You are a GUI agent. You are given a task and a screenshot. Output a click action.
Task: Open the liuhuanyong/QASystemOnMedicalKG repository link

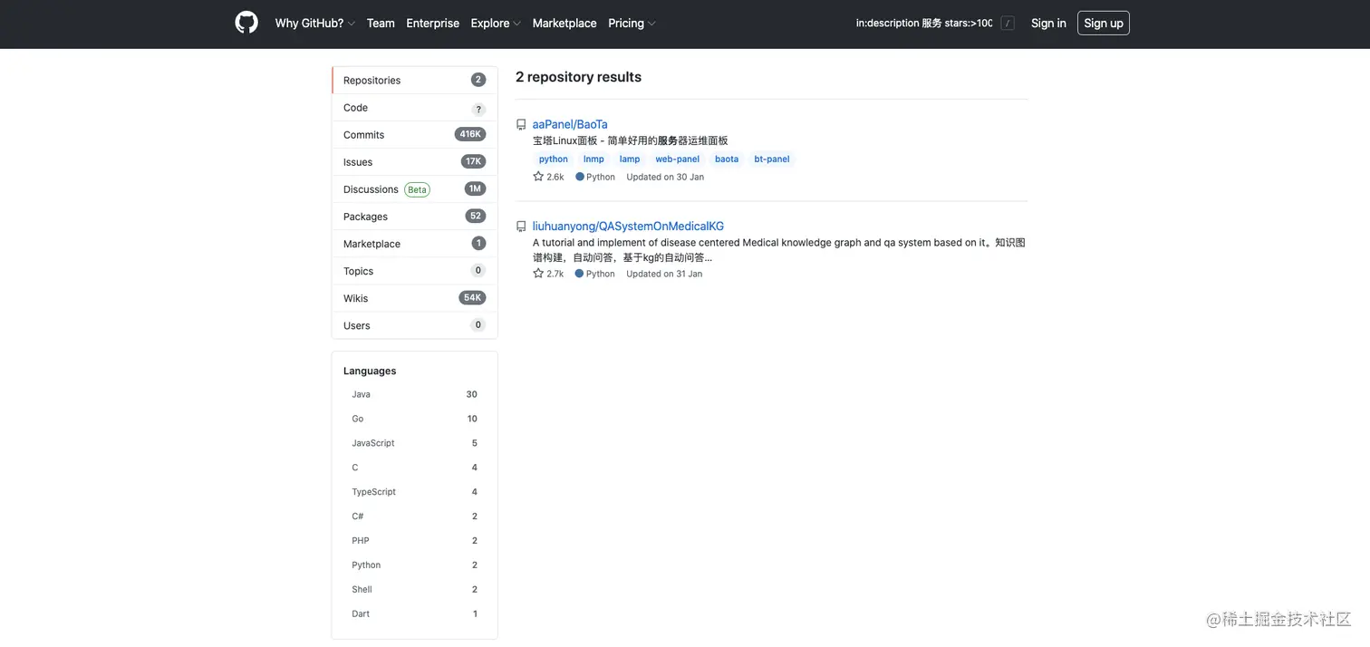click(628, 227)
